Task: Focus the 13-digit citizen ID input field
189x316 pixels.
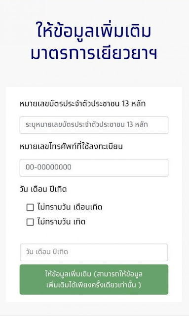Action: (94, 125)
